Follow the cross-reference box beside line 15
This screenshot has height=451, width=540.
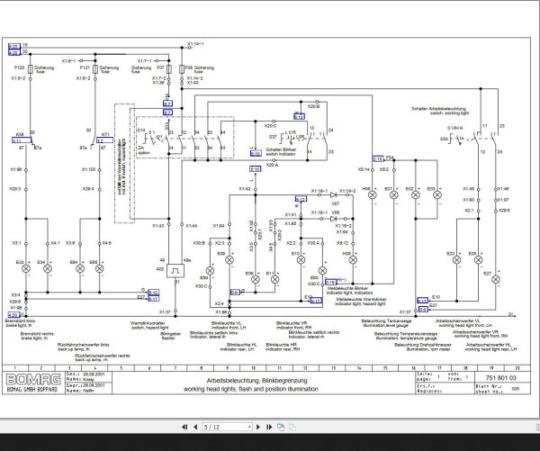[x=14, y=46]
